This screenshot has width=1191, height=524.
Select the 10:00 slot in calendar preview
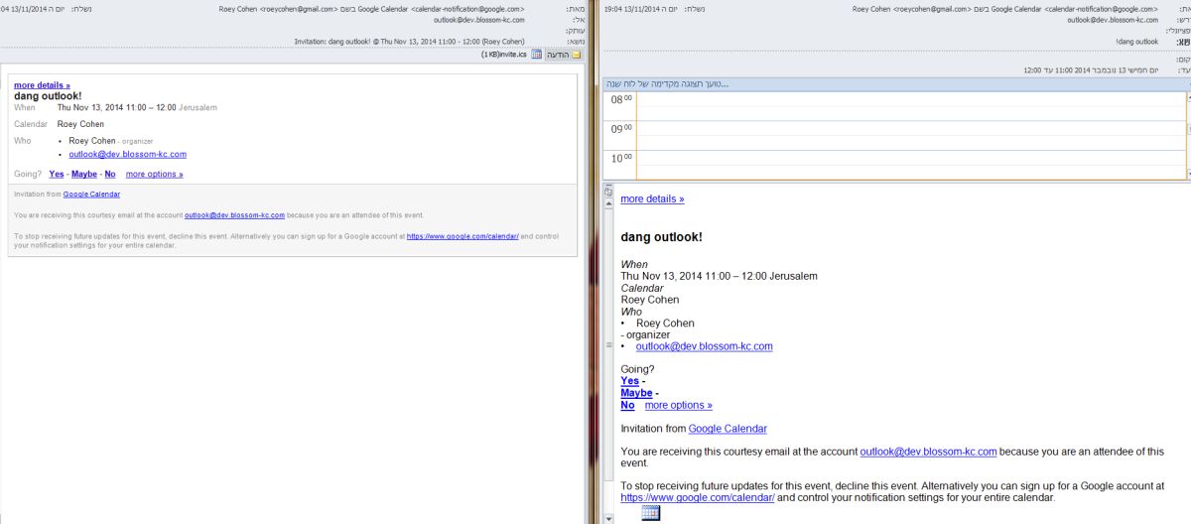[x=910, y=165]
